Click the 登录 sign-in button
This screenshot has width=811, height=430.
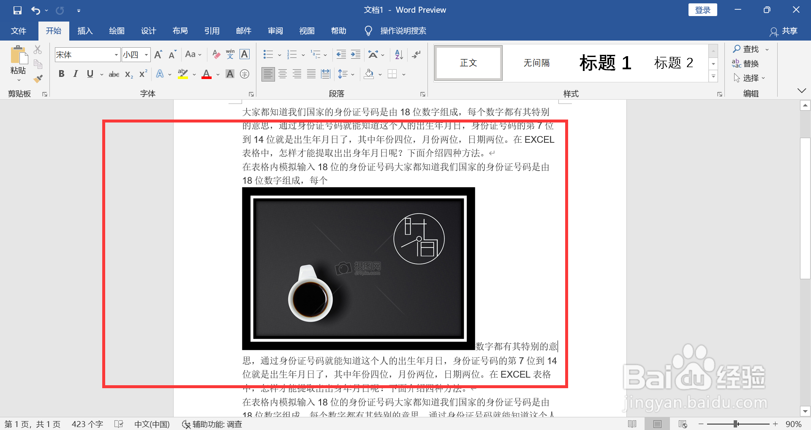click(702, 9)
